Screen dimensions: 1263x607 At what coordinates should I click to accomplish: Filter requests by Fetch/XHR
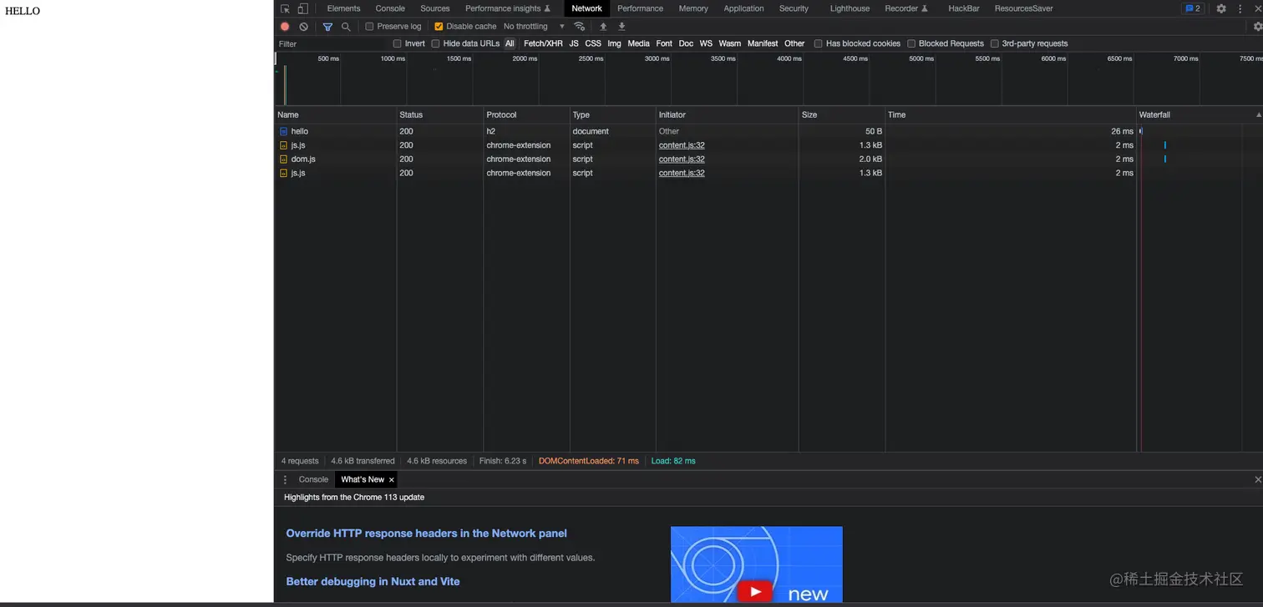tap(543, 43)
